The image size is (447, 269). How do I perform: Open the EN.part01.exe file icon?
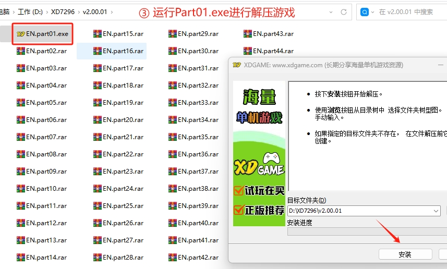coord(21,34)
